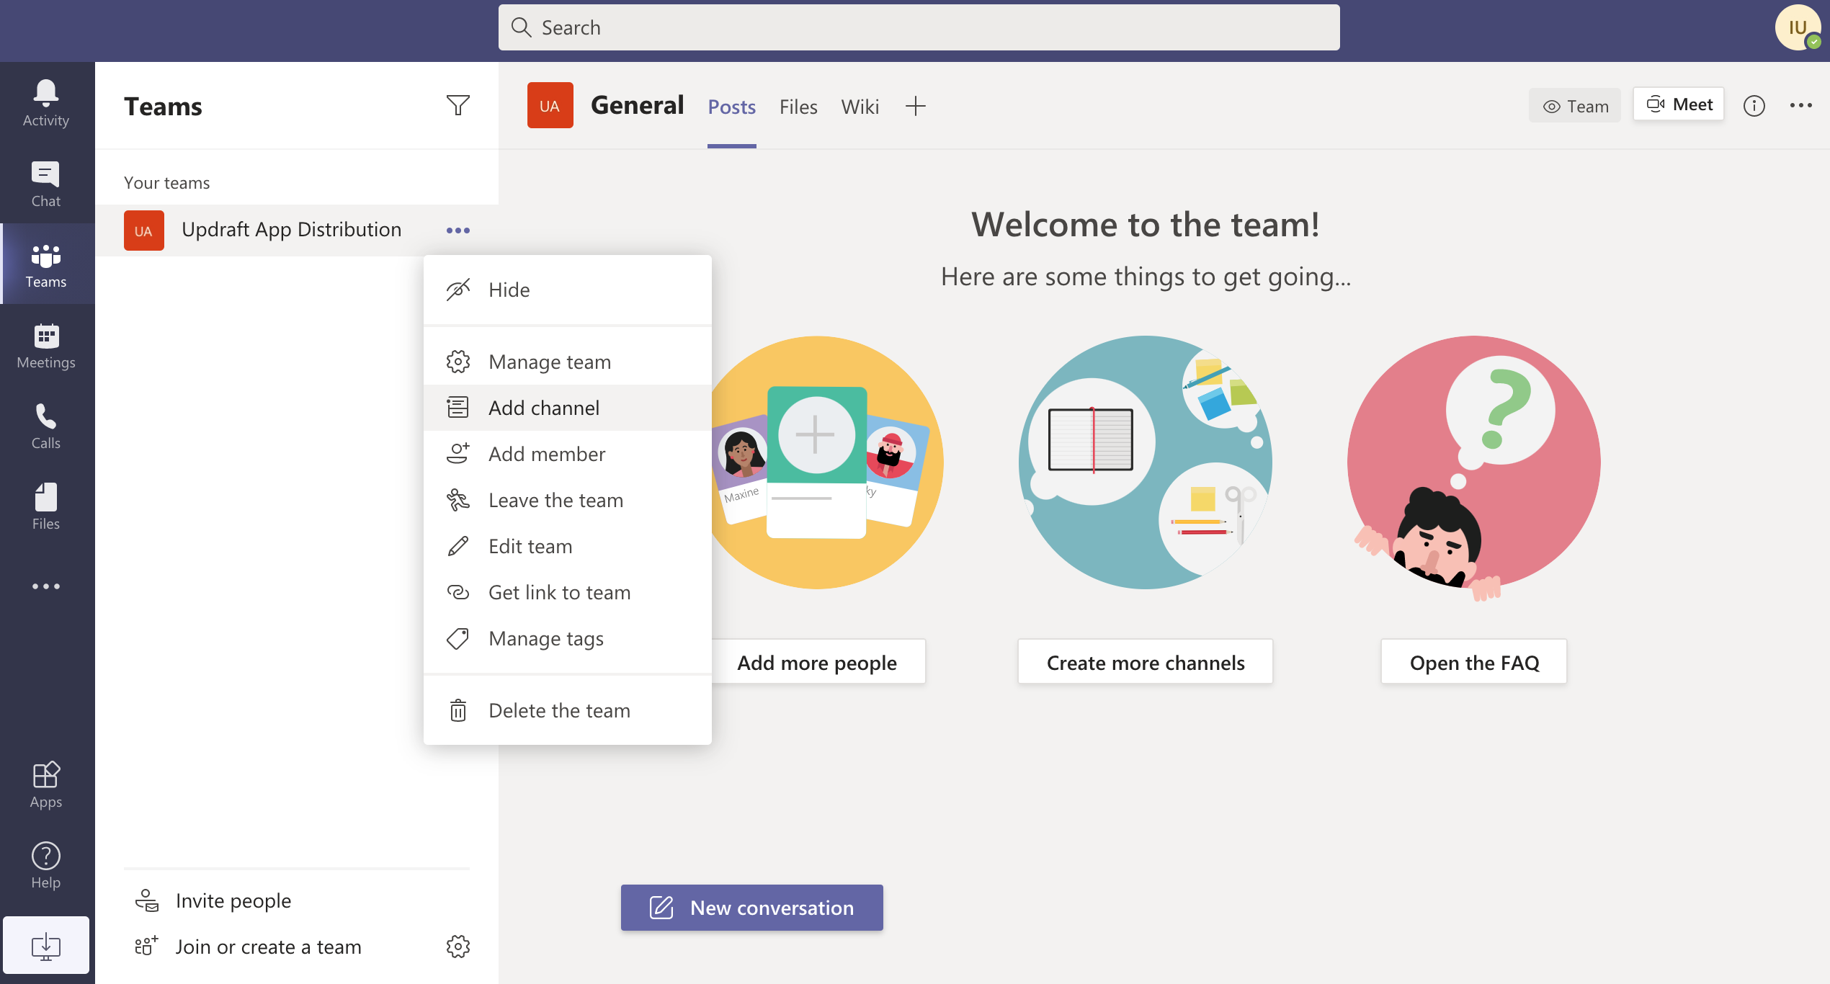Click Create more channels button
Image resolution: width=1830 pixels, height=984 pixels.
click(1146, 662)
